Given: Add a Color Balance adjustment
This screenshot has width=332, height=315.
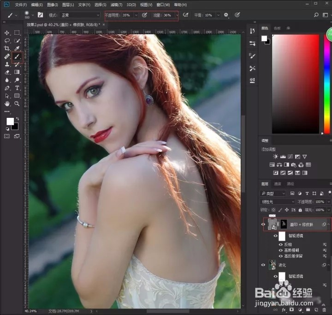Looking at the screenshot, I should (279, 164).
